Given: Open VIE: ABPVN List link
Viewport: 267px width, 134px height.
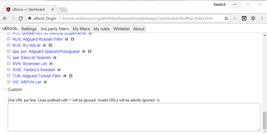Looking at the screenshot, I should click(27, 82).
